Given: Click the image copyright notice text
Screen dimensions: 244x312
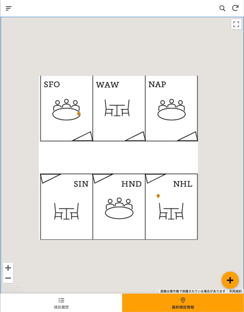Looking at the screenshot, I should [x=193, y=291].
